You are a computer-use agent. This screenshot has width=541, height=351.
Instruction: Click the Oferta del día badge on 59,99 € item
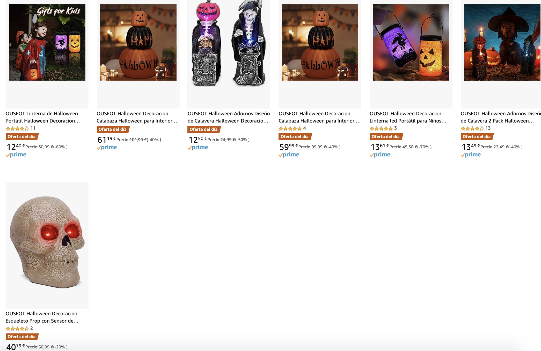click(x=295, y=136)
